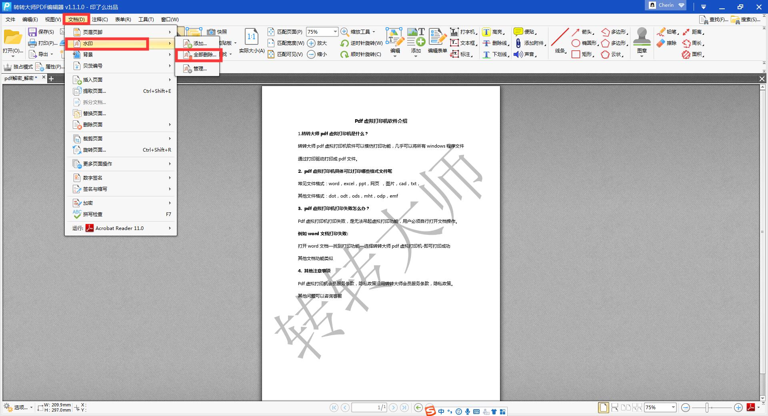Toggle Sogou IME 中 Chinese/English mode
Image resolution: width=768 pixels, height=416 pixels.
pos(441,412)
